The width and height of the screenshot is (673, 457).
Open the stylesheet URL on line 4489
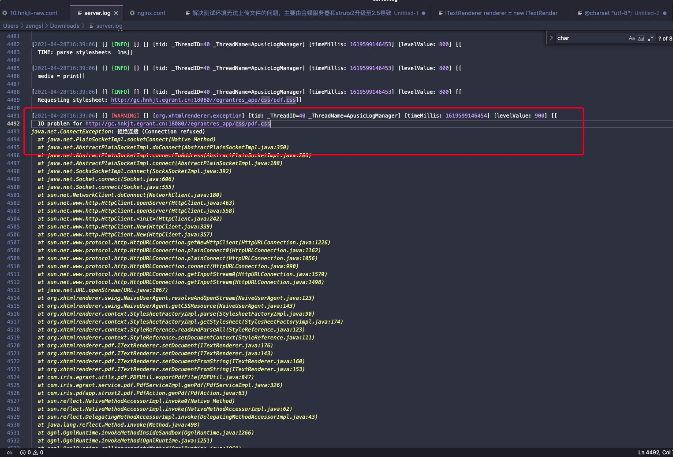click(203, 100)
